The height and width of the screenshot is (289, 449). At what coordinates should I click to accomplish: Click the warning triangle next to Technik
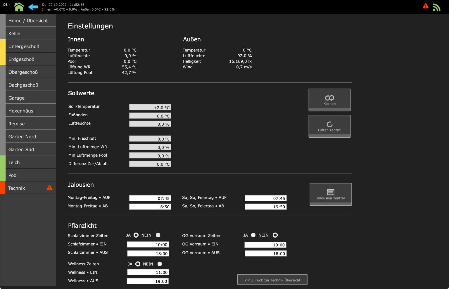[49, 188]
